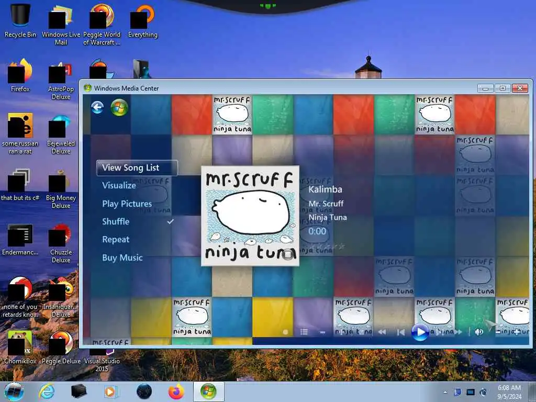Screen dimensions: 536x402
Task: Select 'some russian ran a rat' desktop icon
Action: tap(20, 134)
